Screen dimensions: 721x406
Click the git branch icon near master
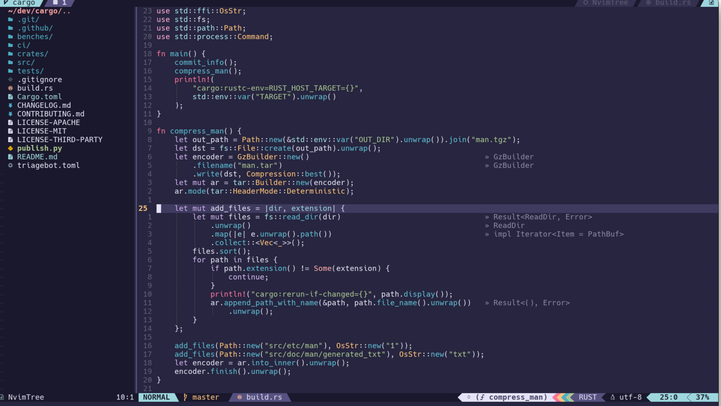click(x=185, y=397)
